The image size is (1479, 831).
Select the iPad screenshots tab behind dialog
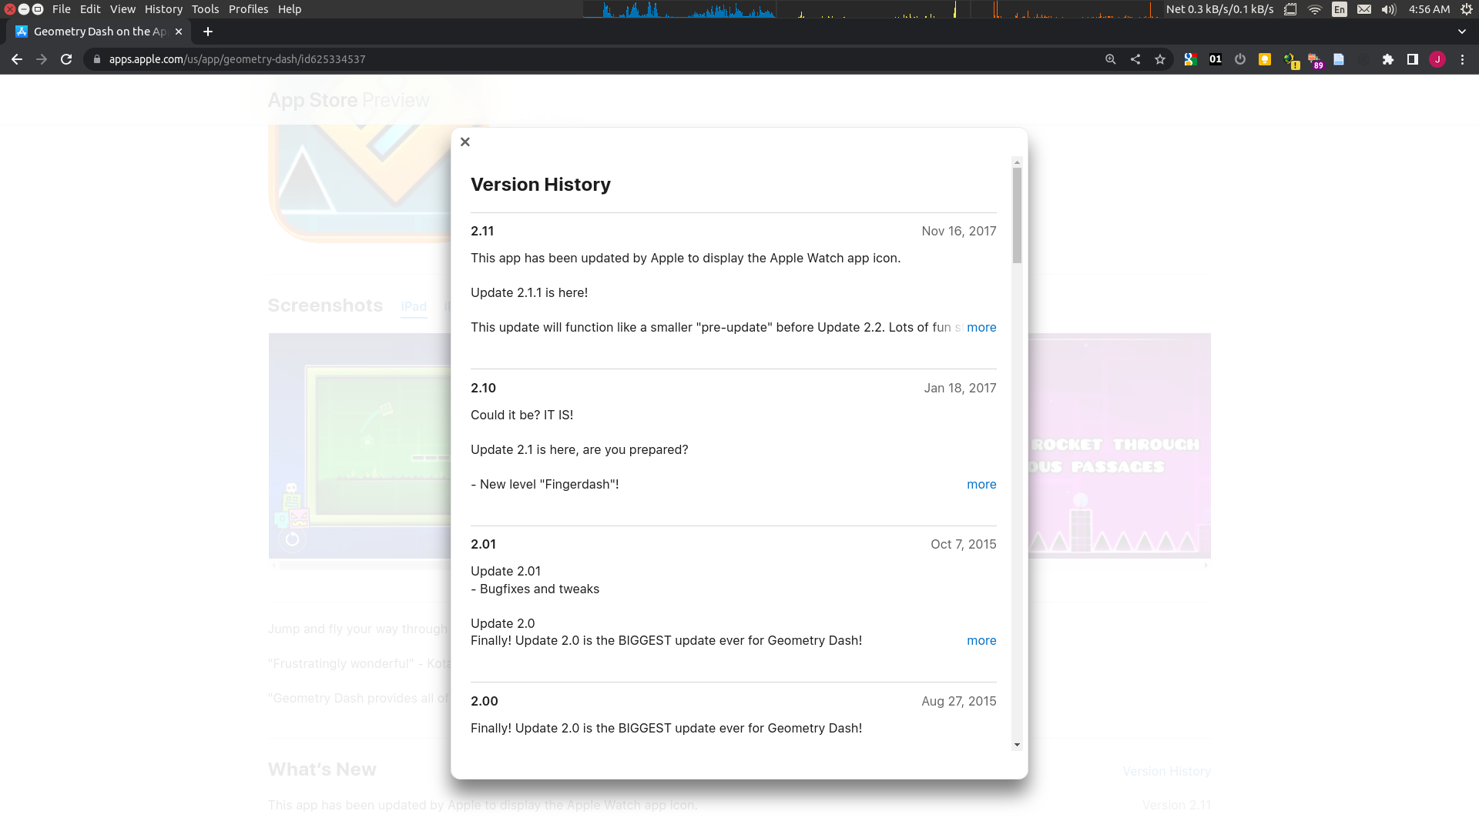[414, 306]
